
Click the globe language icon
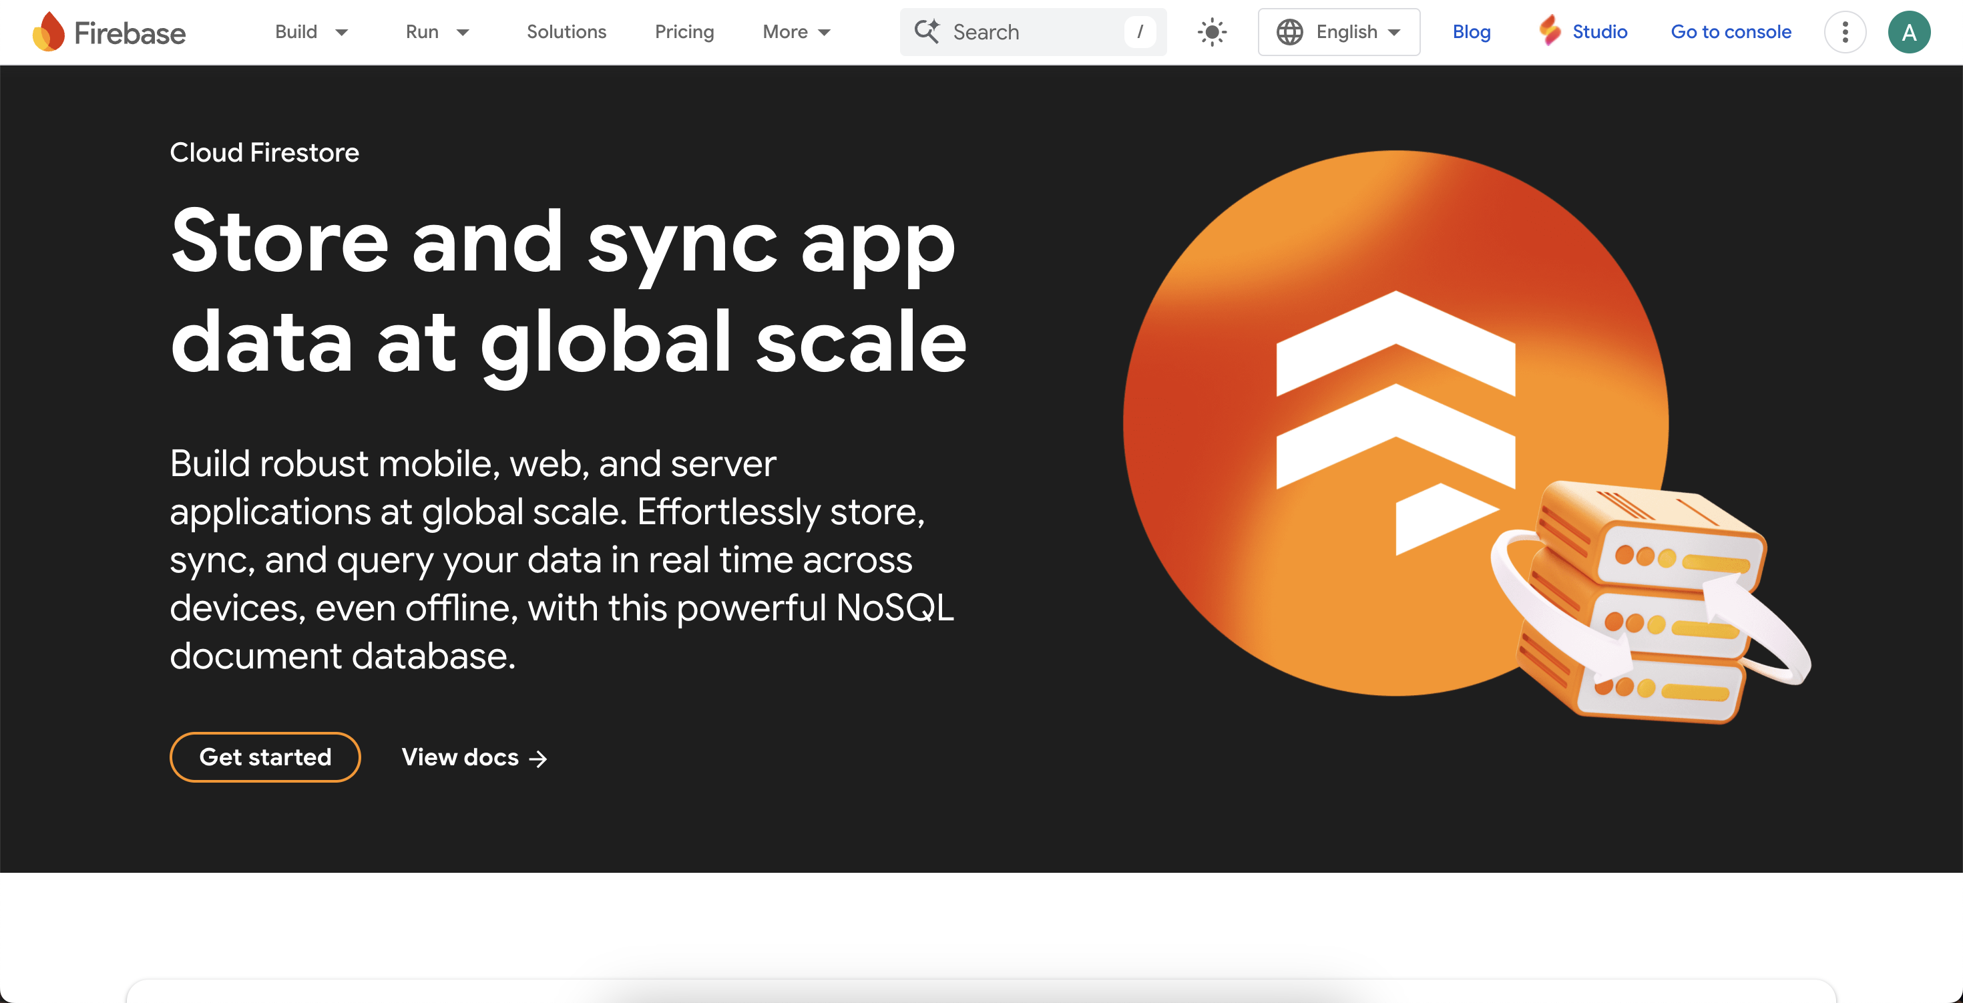click(1289, 32)
